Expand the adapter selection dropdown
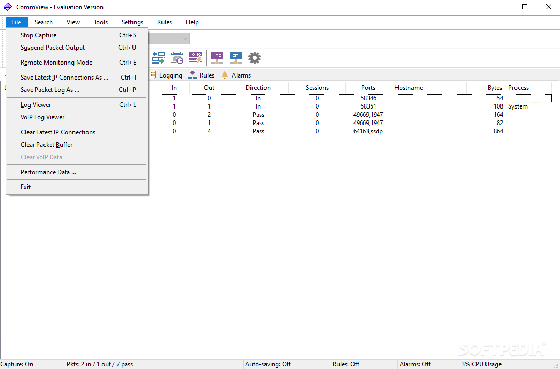560x369 pixels. click(185, 39)
